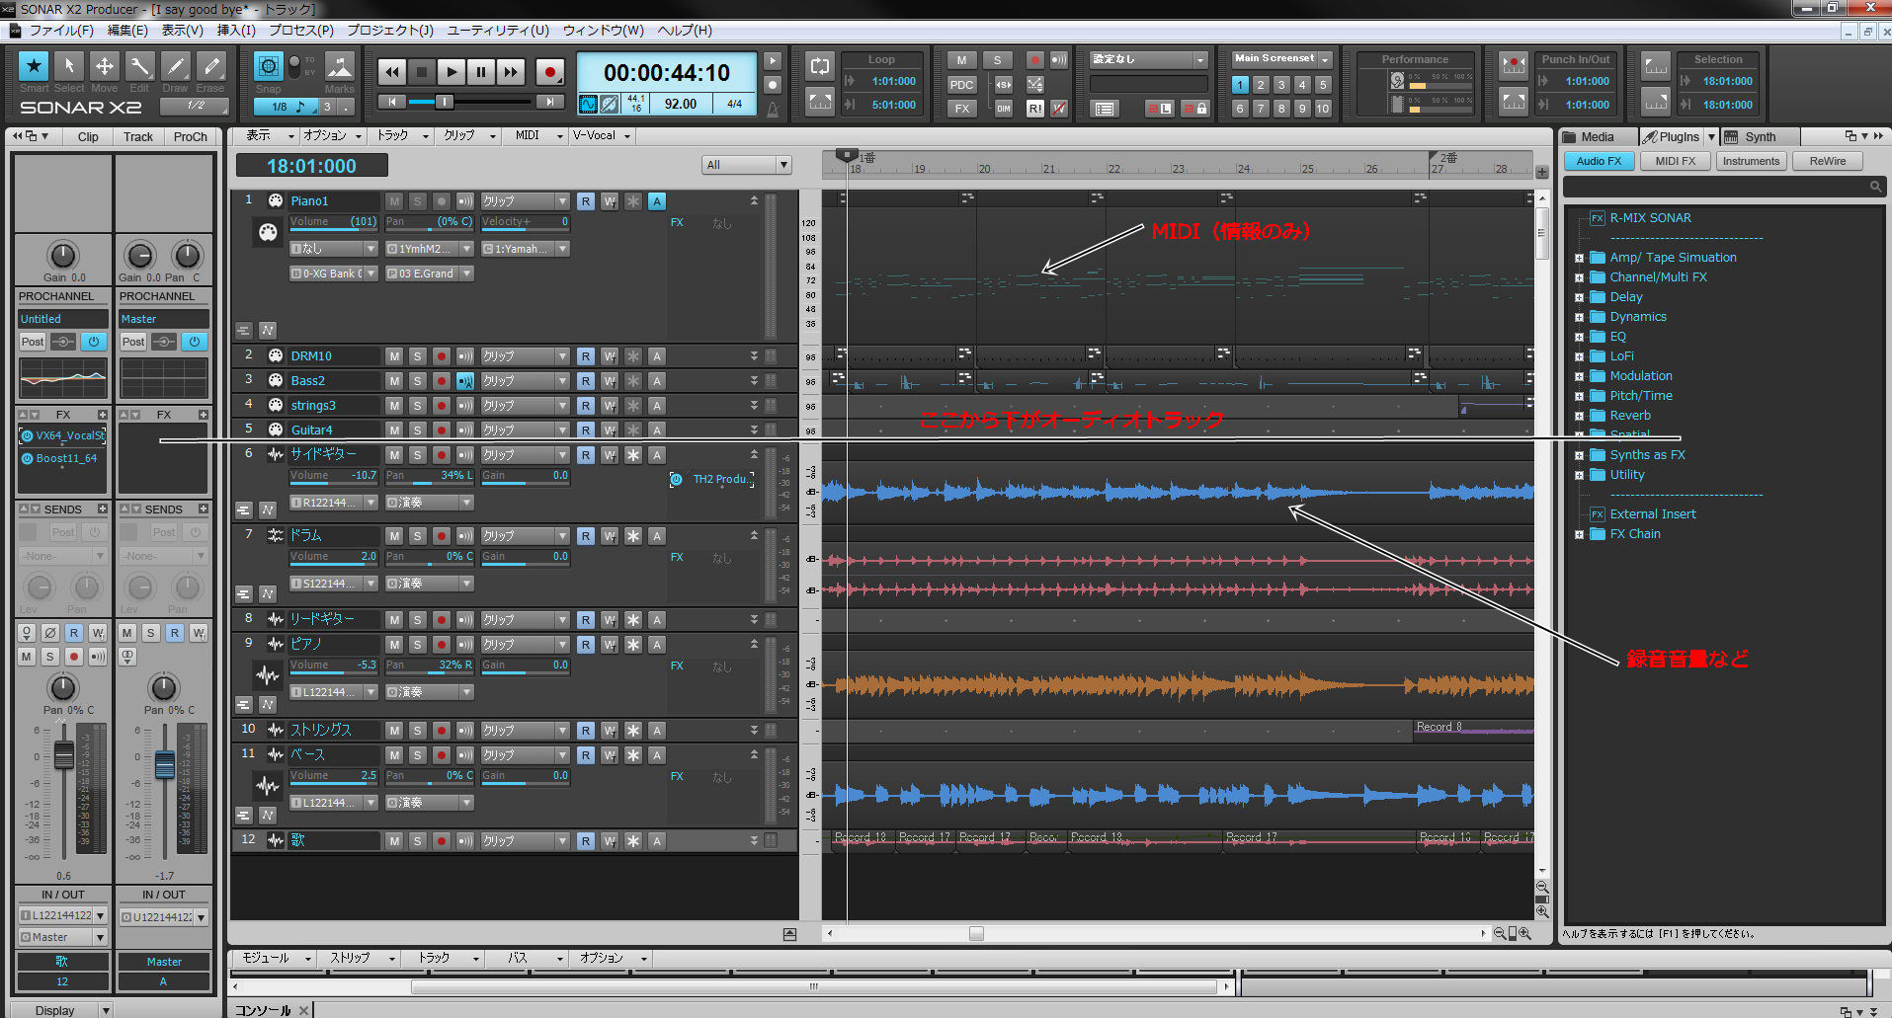The height and width of the screenshot is (1018, 1892).
Task: Expand the Dynamics plugin folder
Action: 1579,318
